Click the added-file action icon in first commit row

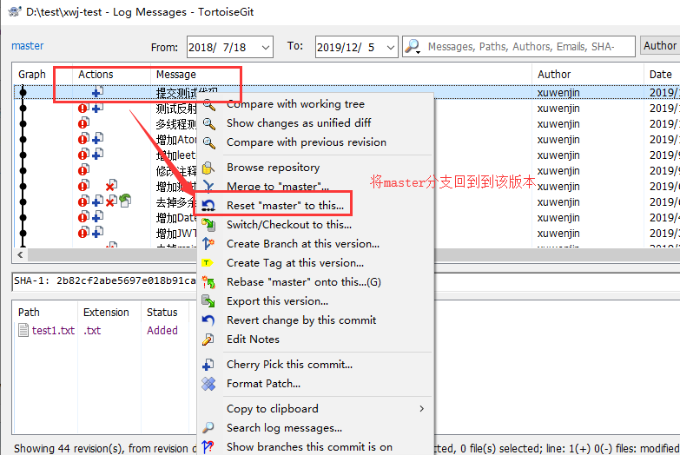97,91
